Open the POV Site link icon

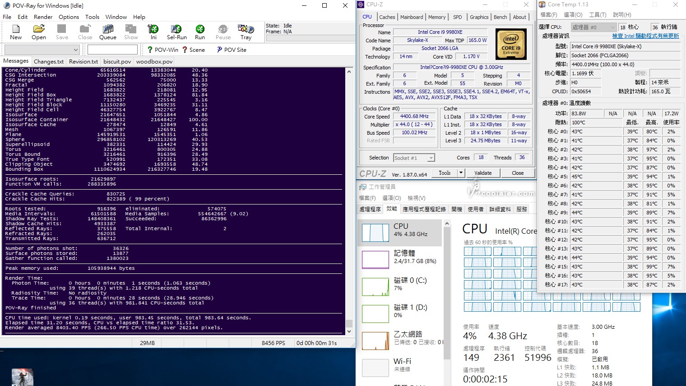232,50
